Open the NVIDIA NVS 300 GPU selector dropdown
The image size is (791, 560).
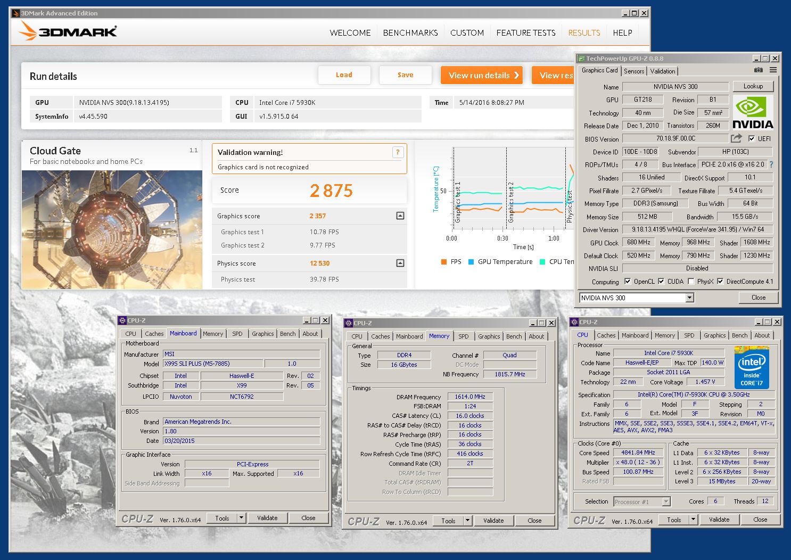pos(690,298)
